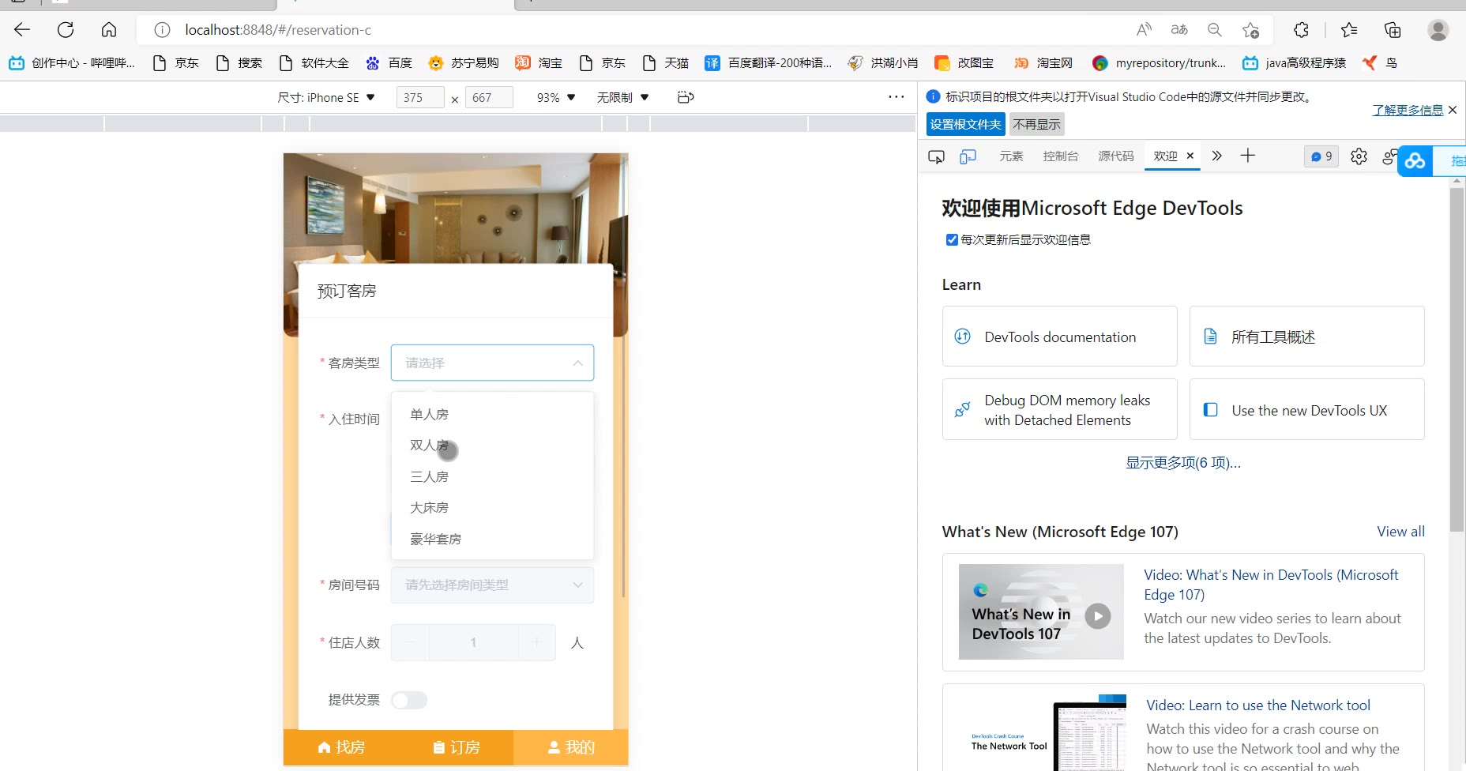
Task: Open the 淘宝网 bookmark
Action: (x=1043, y=62)
